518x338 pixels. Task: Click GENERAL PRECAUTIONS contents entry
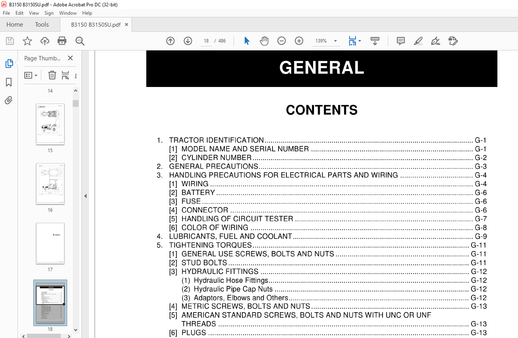click(214, 166)
